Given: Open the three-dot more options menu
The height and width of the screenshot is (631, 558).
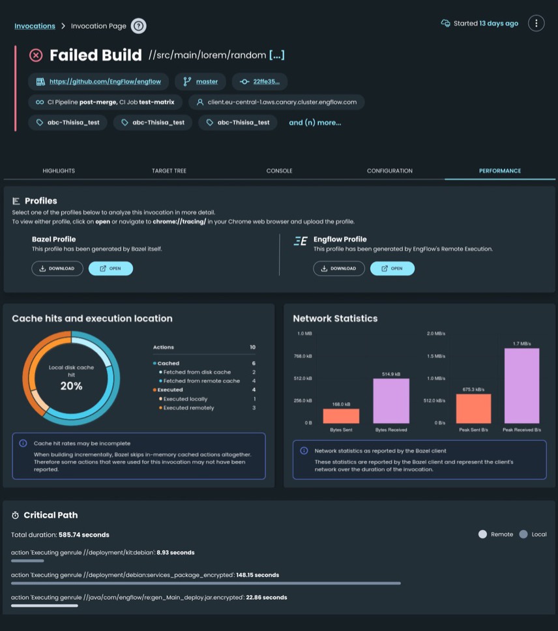Looking at the screenshot, I should [x=536, y=23].
